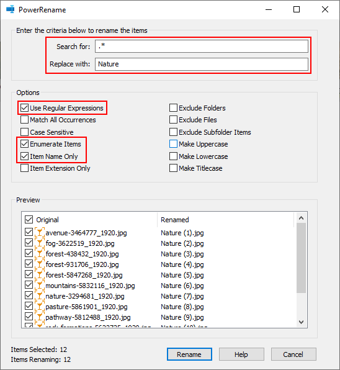Image resolution: width=340 pixels, height=370 pixels.
Task: Click file icon beside avenue-3464777_1920.jpg
Action: [39, 232]
